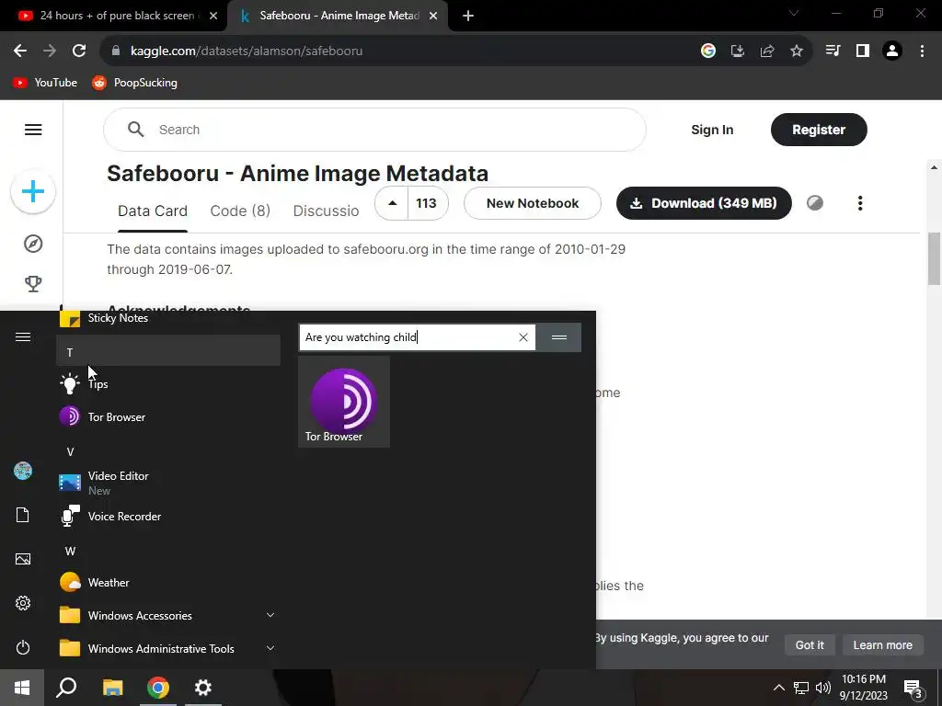The height and width of the screenshot is (706, 942).
Task: Open taskbar search magnifier
Action: (66, 688)
